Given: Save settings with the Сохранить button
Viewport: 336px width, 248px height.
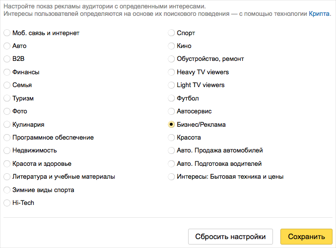Looking at the screenshot, I should [306, 237].
